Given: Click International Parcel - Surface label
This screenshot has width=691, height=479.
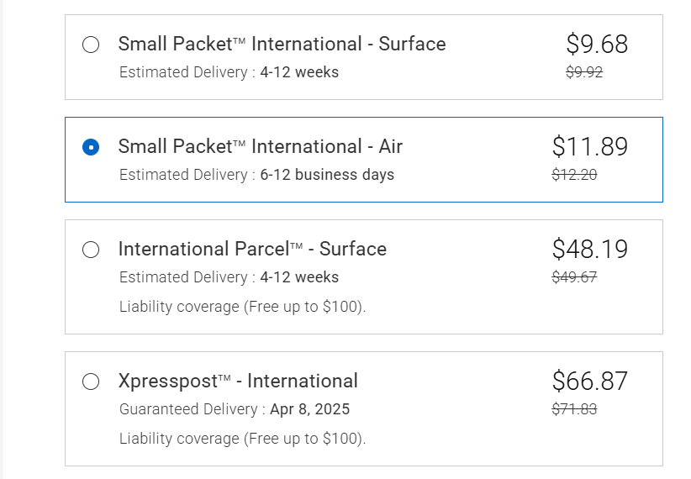Looking at the screenshot, I should [252, 249].
